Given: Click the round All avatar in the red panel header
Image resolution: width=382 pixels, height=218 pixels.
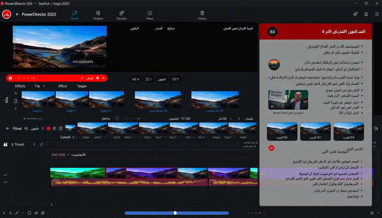Looking at the screenshot, I should [x=272, y=32].
